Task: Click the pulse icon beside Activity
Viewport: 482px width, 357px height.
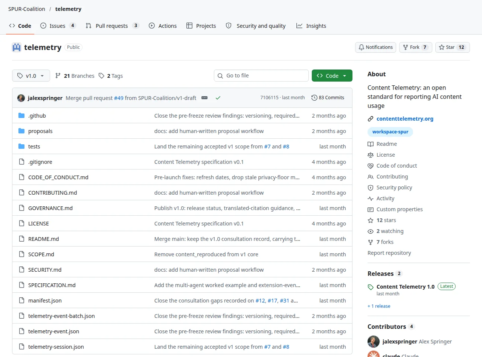Action: 371,198
